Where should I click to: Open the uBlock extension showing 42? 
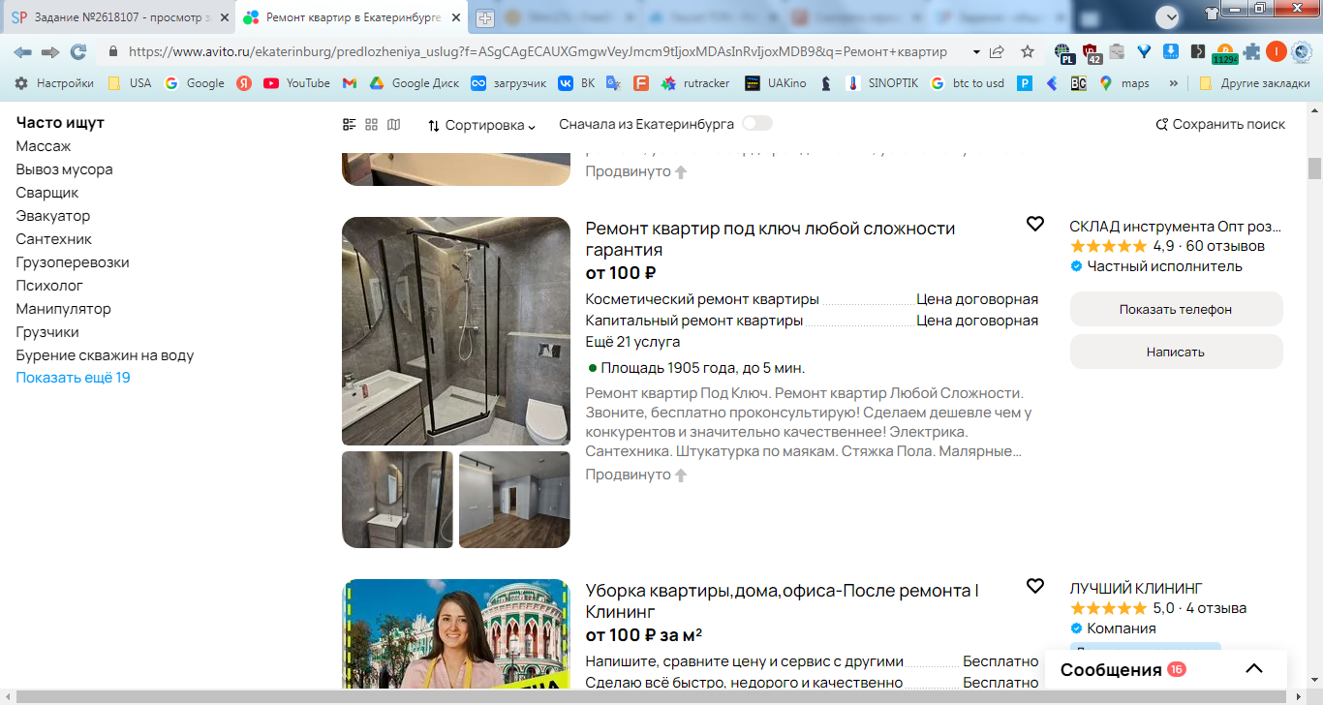(x=1092, y=53)
